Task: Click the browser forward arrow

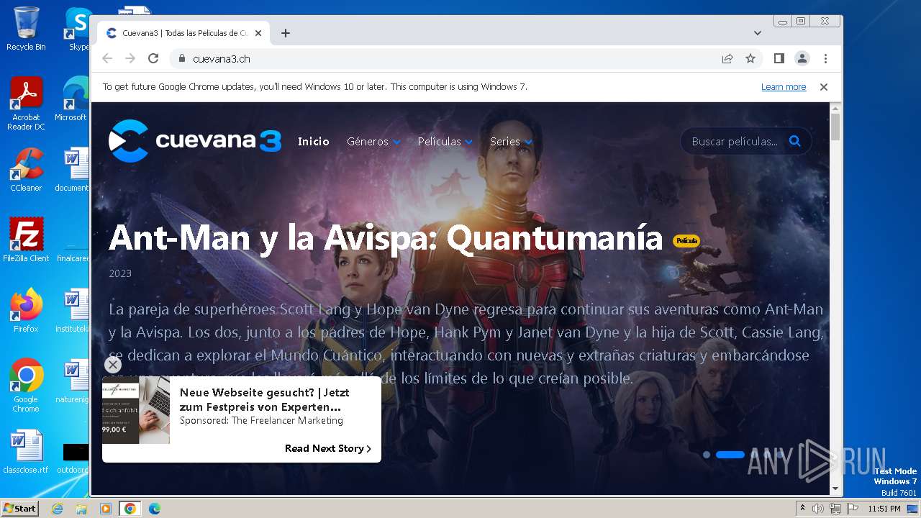Action: click(x=130, y=58)
